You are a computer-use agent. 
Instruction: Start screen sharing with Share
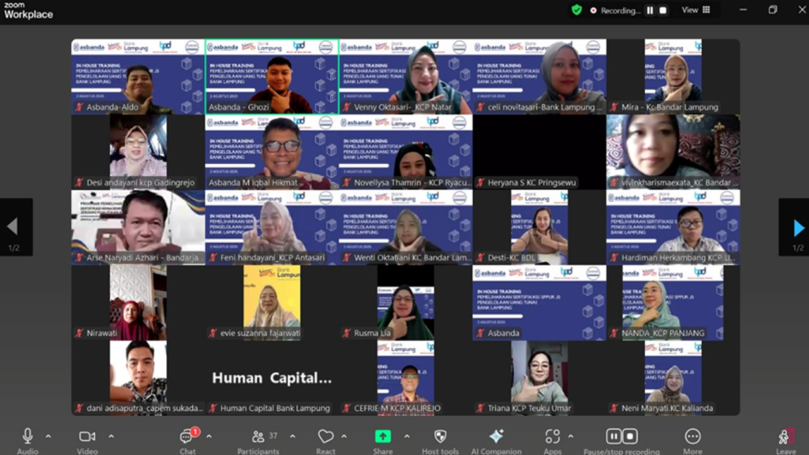[x=382, y=437]
